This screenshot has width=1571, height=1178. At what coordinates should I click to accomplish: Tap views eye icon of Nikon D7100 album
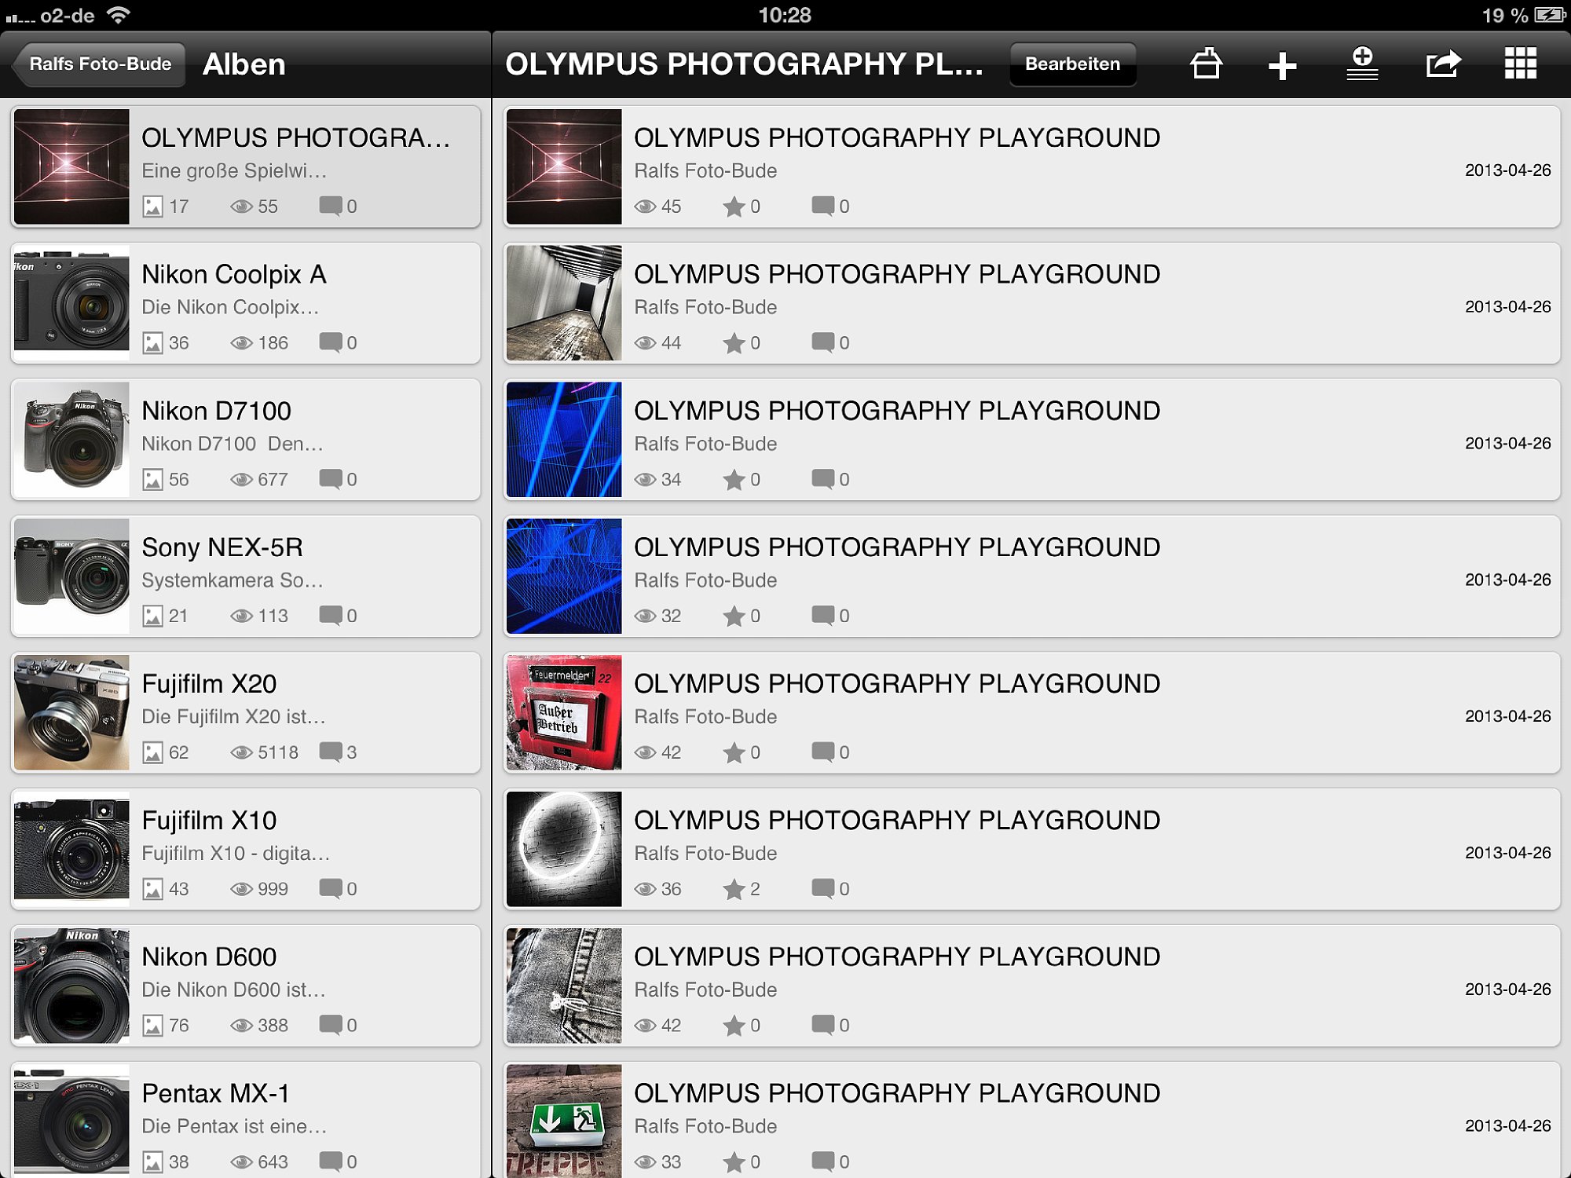[x=241, y=480]
